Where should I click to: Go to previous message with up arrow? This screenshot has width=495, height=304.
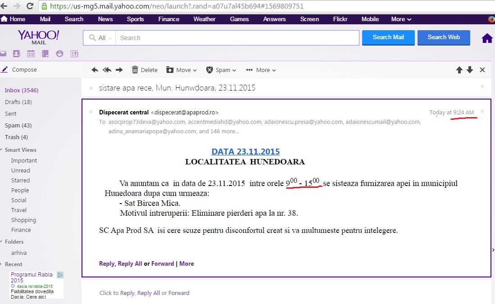coord(459,70)
